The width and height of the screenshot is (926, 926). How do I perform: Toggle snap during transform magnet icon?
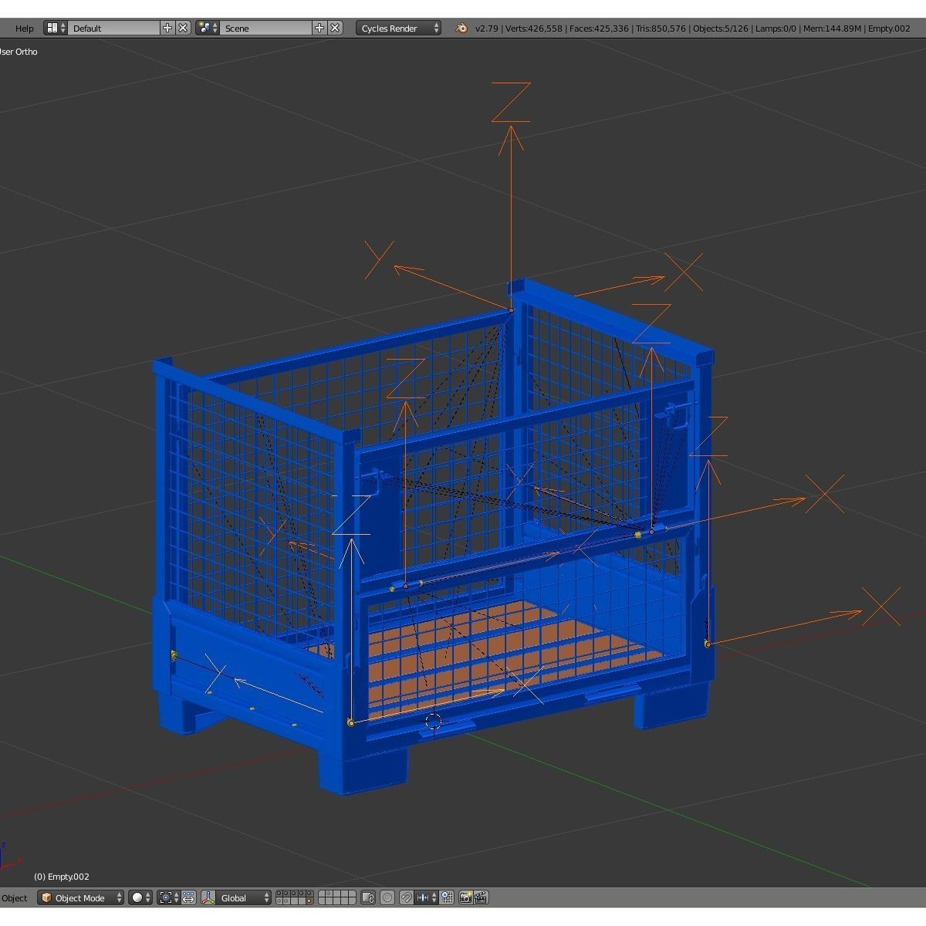coord(407,897)
